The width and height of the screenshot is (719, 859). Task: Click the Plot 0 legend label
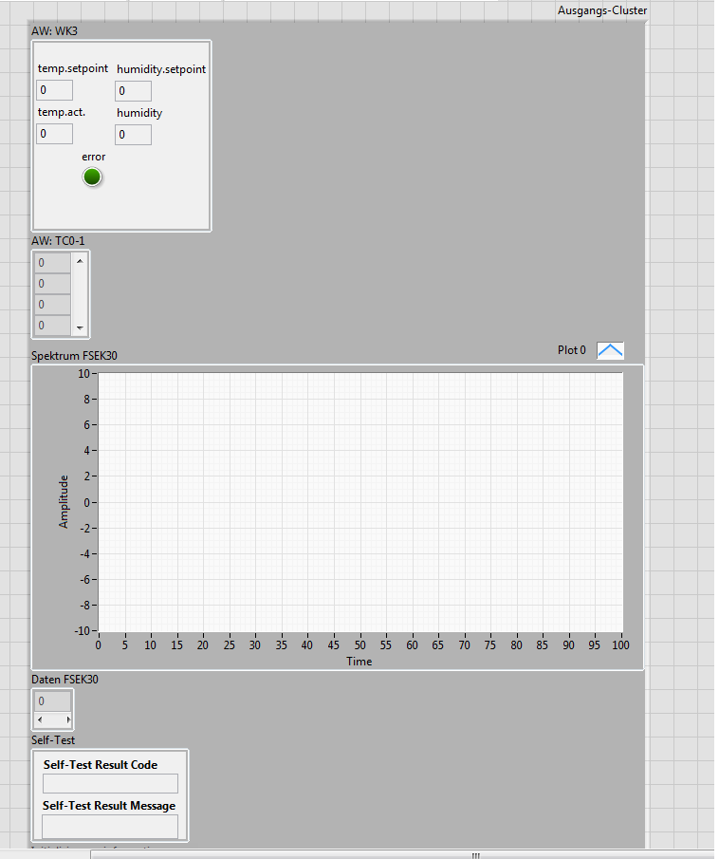point(572,350)
